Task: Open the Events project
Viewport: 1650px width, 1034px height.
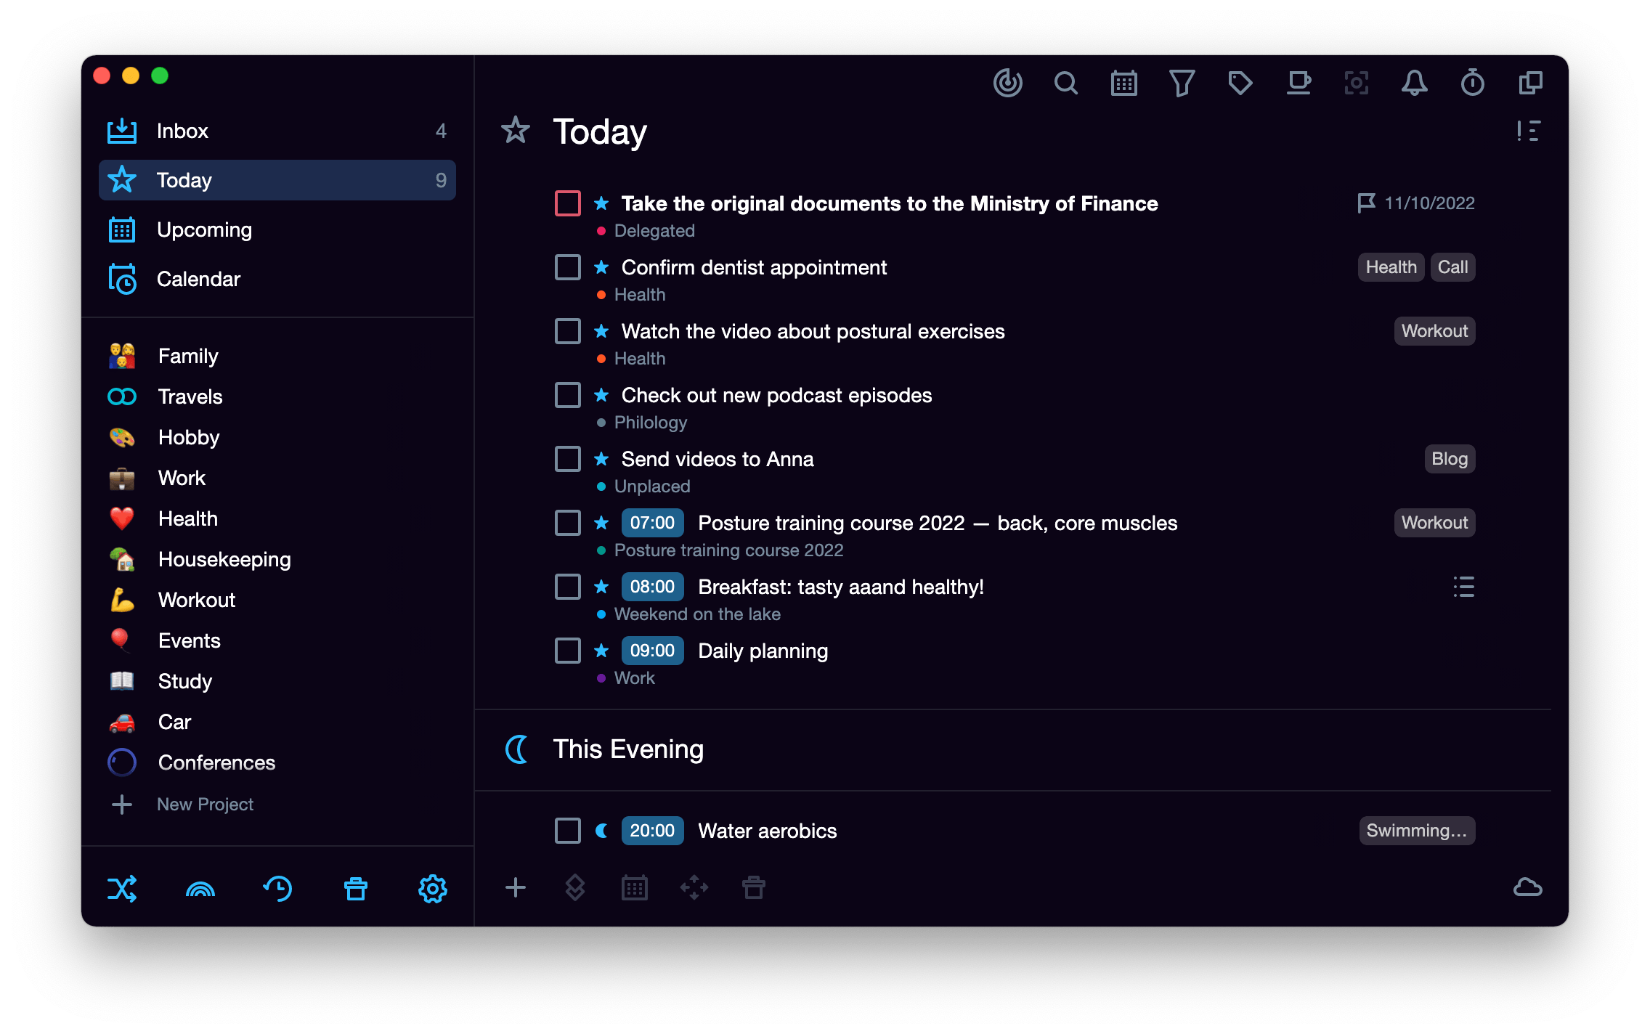Action: 277,640
